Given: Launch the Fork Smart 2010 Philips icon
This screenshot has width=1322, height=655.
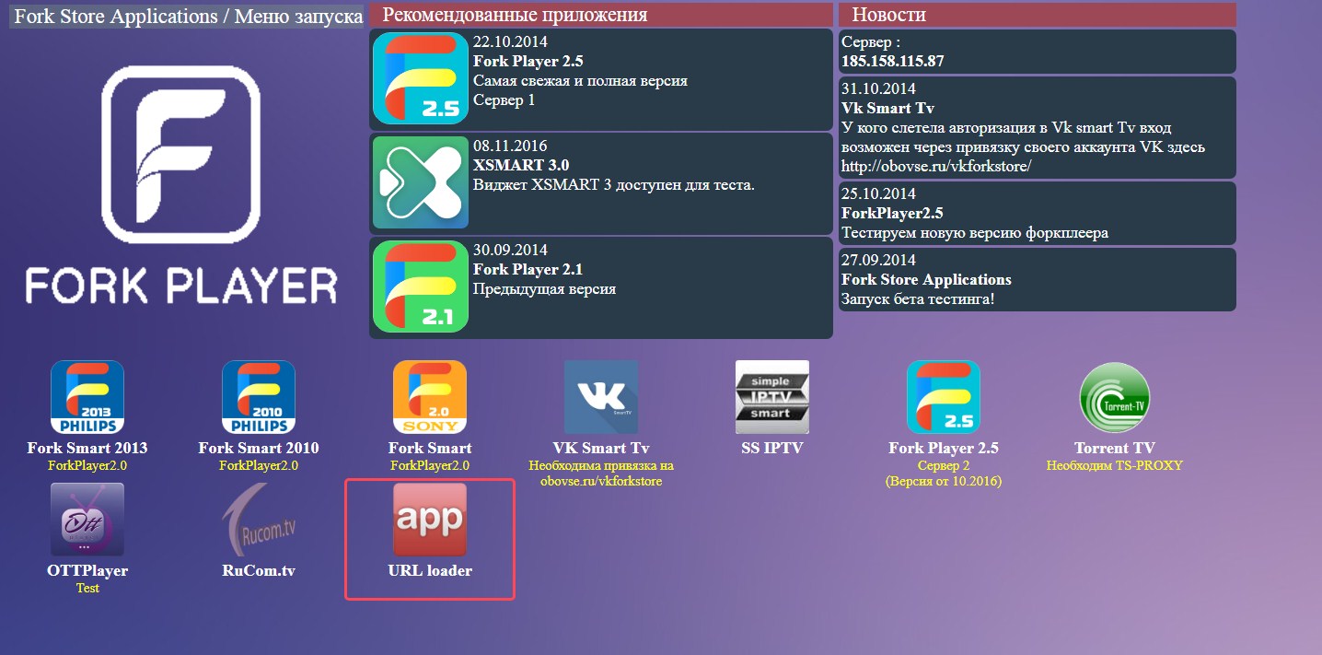Looking at the screenshot, I should [259, 397].
